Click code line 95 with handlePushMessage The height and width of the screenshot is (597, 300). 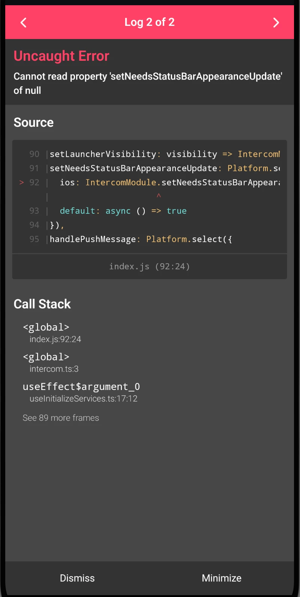(x=141, y=239)
